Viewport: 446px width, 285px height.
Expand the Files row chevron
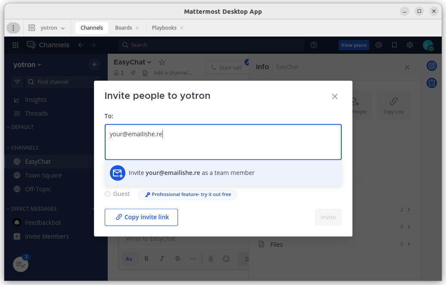click(x=409, y=244)
